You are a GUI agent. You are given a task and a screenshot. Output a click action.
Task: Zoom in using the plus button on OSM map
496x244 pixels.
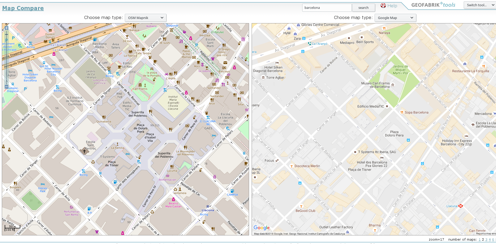point(7,28)
